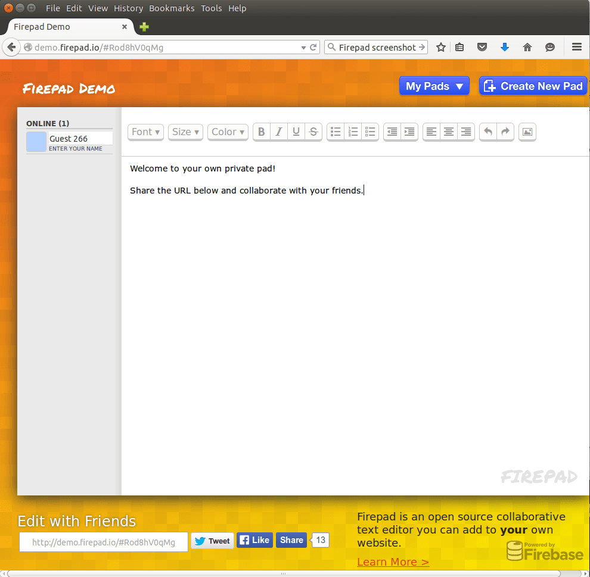Follow the Learn More link

click(x=393, y=562)
